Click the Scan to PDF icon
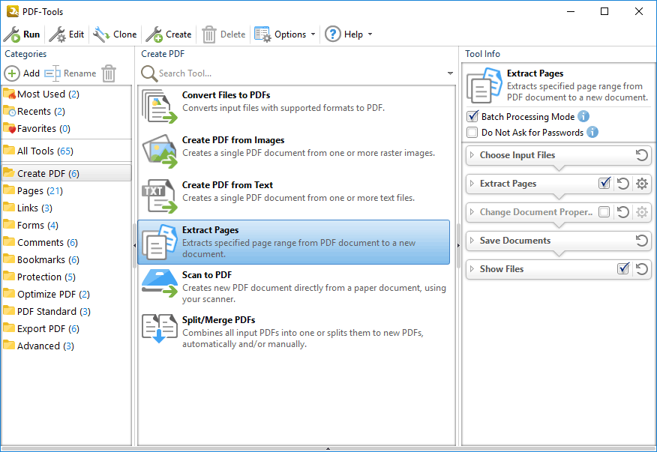 pos(159,283)
